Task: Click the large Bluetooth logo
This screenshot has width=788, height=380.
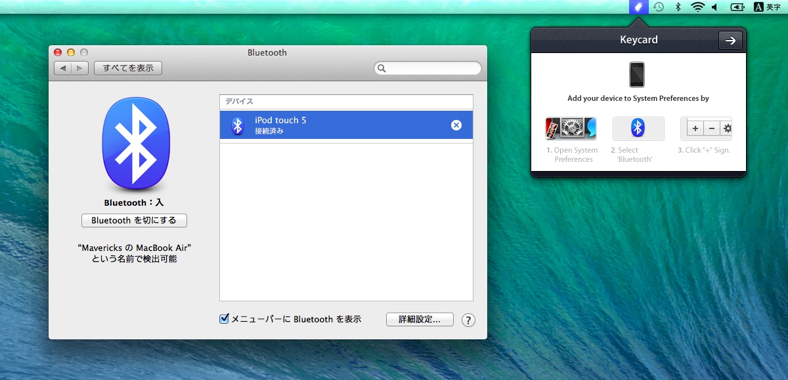Action: click(136, 143)
